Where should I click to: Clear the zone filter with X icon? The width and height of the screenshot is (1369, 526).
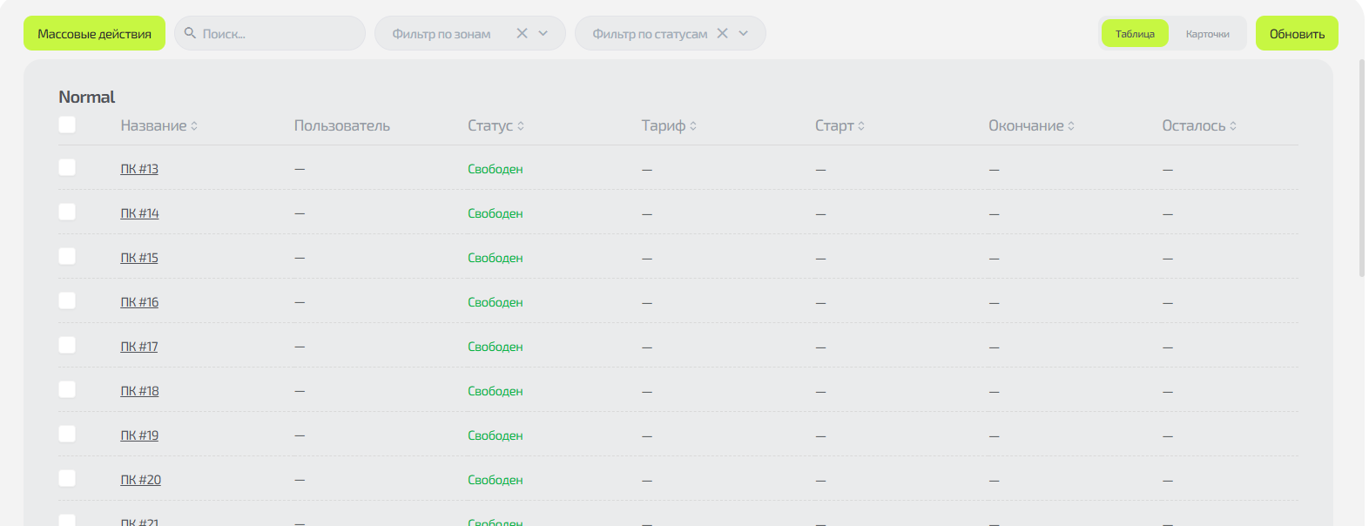click(523, 33)
